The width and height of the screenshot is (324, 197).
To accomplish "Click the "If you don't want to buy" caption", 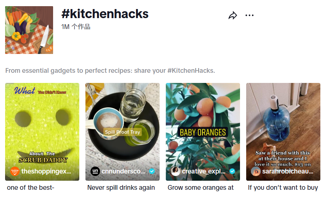I will coord(283,188).
